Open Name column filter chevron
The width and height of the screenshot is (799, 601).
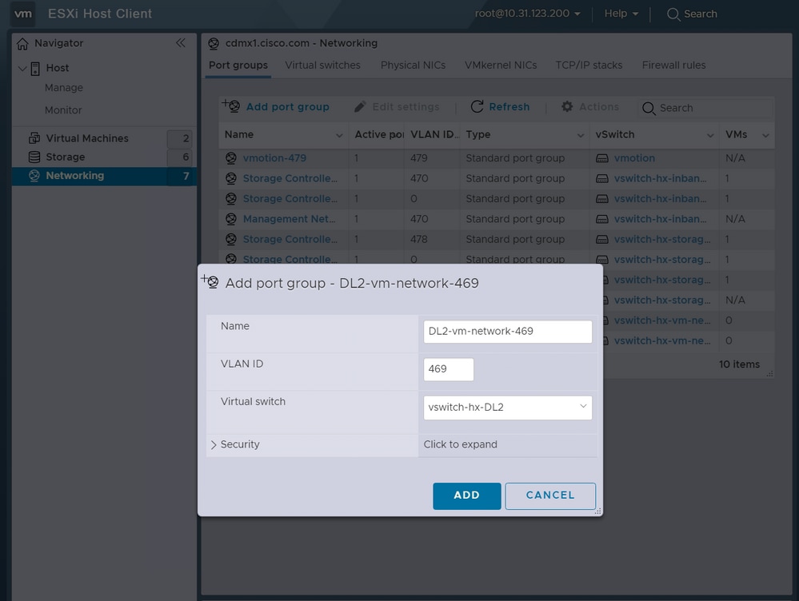[339, 135]
